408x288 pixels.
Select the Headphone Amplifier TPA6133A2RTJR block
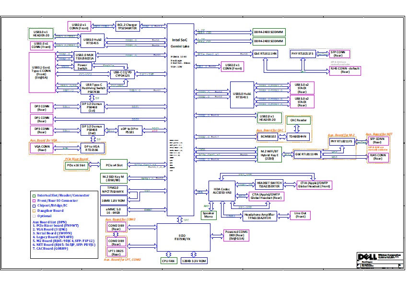(261, 217)
